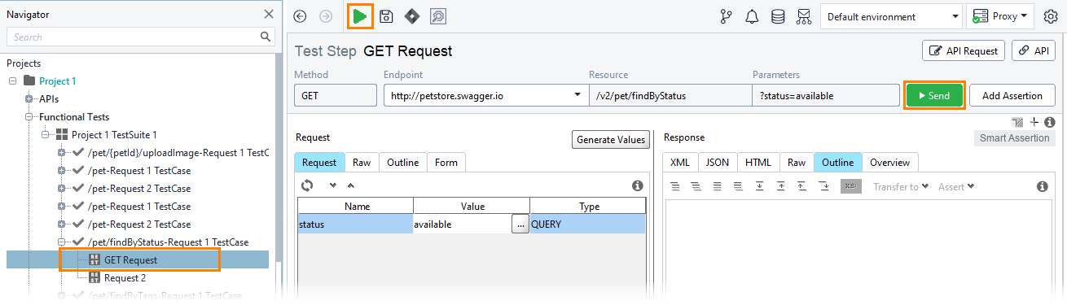Screen dimensions: 1067x305
Task: Switch to the Raw request tab
Action: [x=362, y=163]
